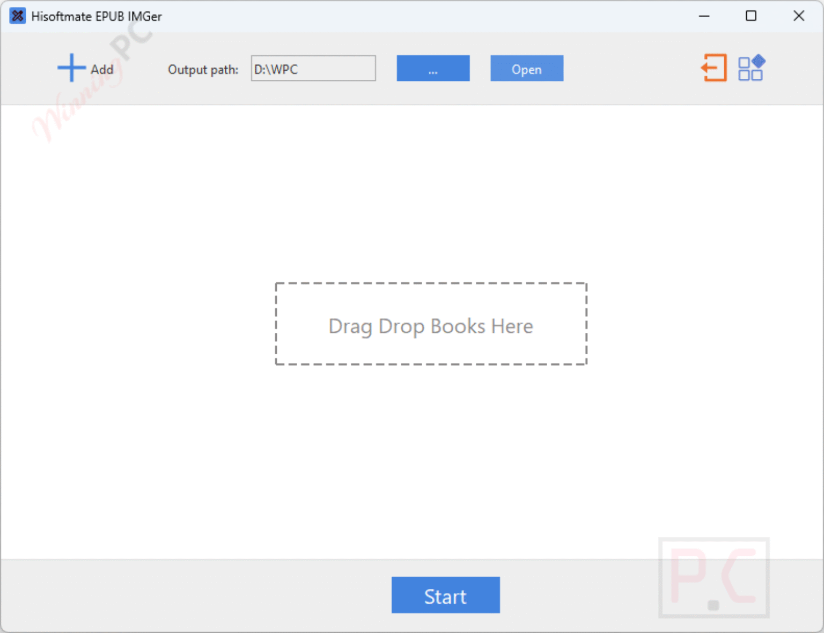Image resolution: width=824 pixels, height=633 pixels.
Task: Minimize the Hisoftmate EPUB IMGer window
Action: pos(704,16)
